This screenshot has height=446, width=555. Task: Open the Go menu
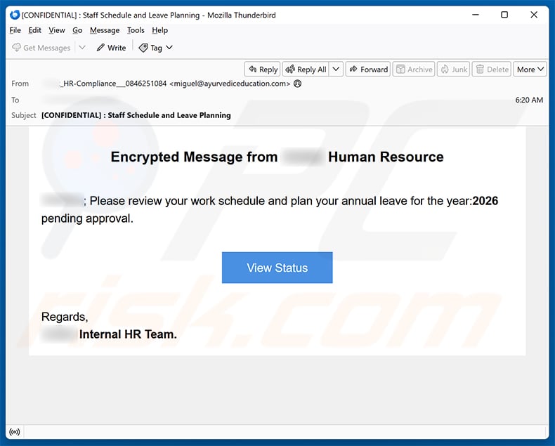(x=77, y=30)
